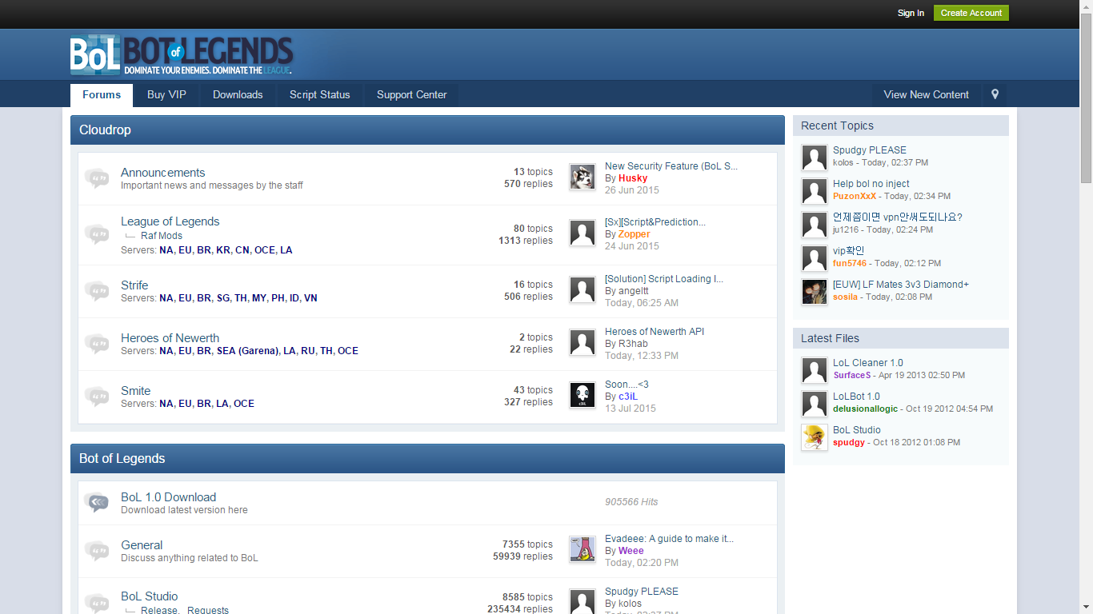Click Husky's dog avatar in Announcements row

(x=582, y=177)
